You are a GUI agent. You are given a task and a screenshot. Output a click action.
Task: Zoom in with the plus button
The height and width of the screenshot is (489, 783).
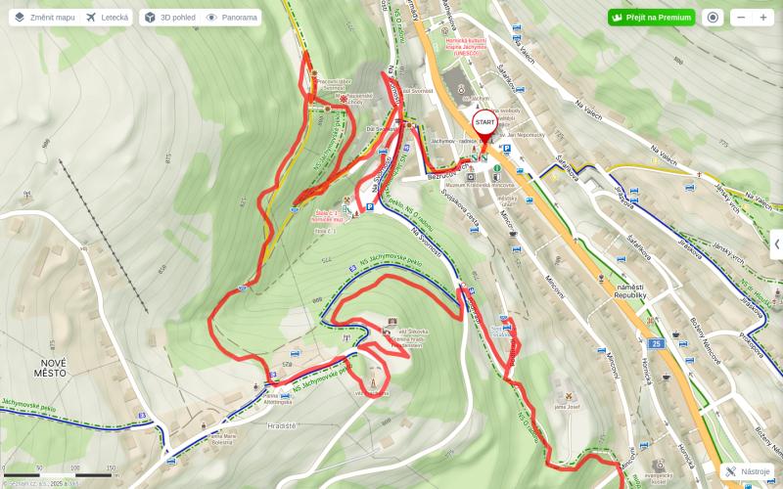point(763,18)
